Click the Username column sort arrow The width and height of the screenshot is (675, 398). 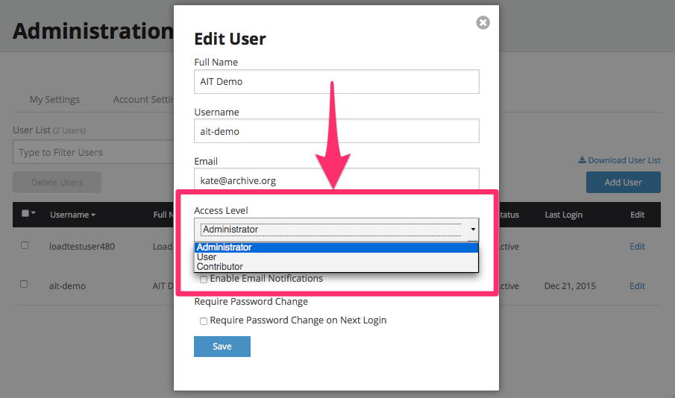pos(93,215)
